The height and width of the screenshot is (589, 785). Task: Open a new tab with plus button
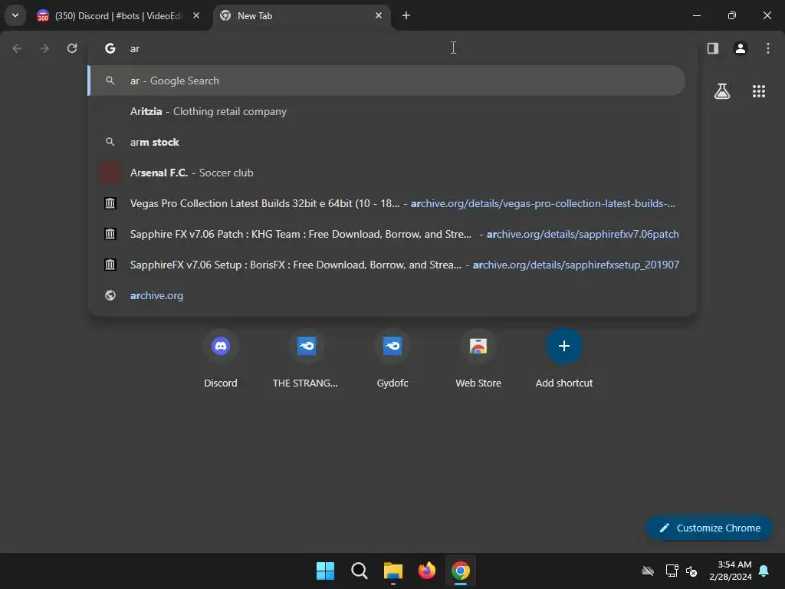click(x=406, y=15)
